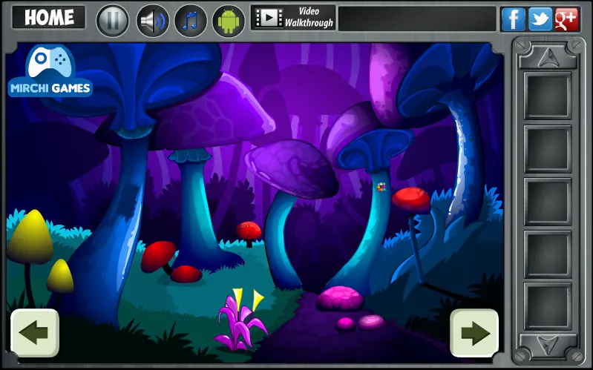Image resolution: width=593 pixels, height=370 pixels.
Task: Open the Android app link icon
Action: 229,21
